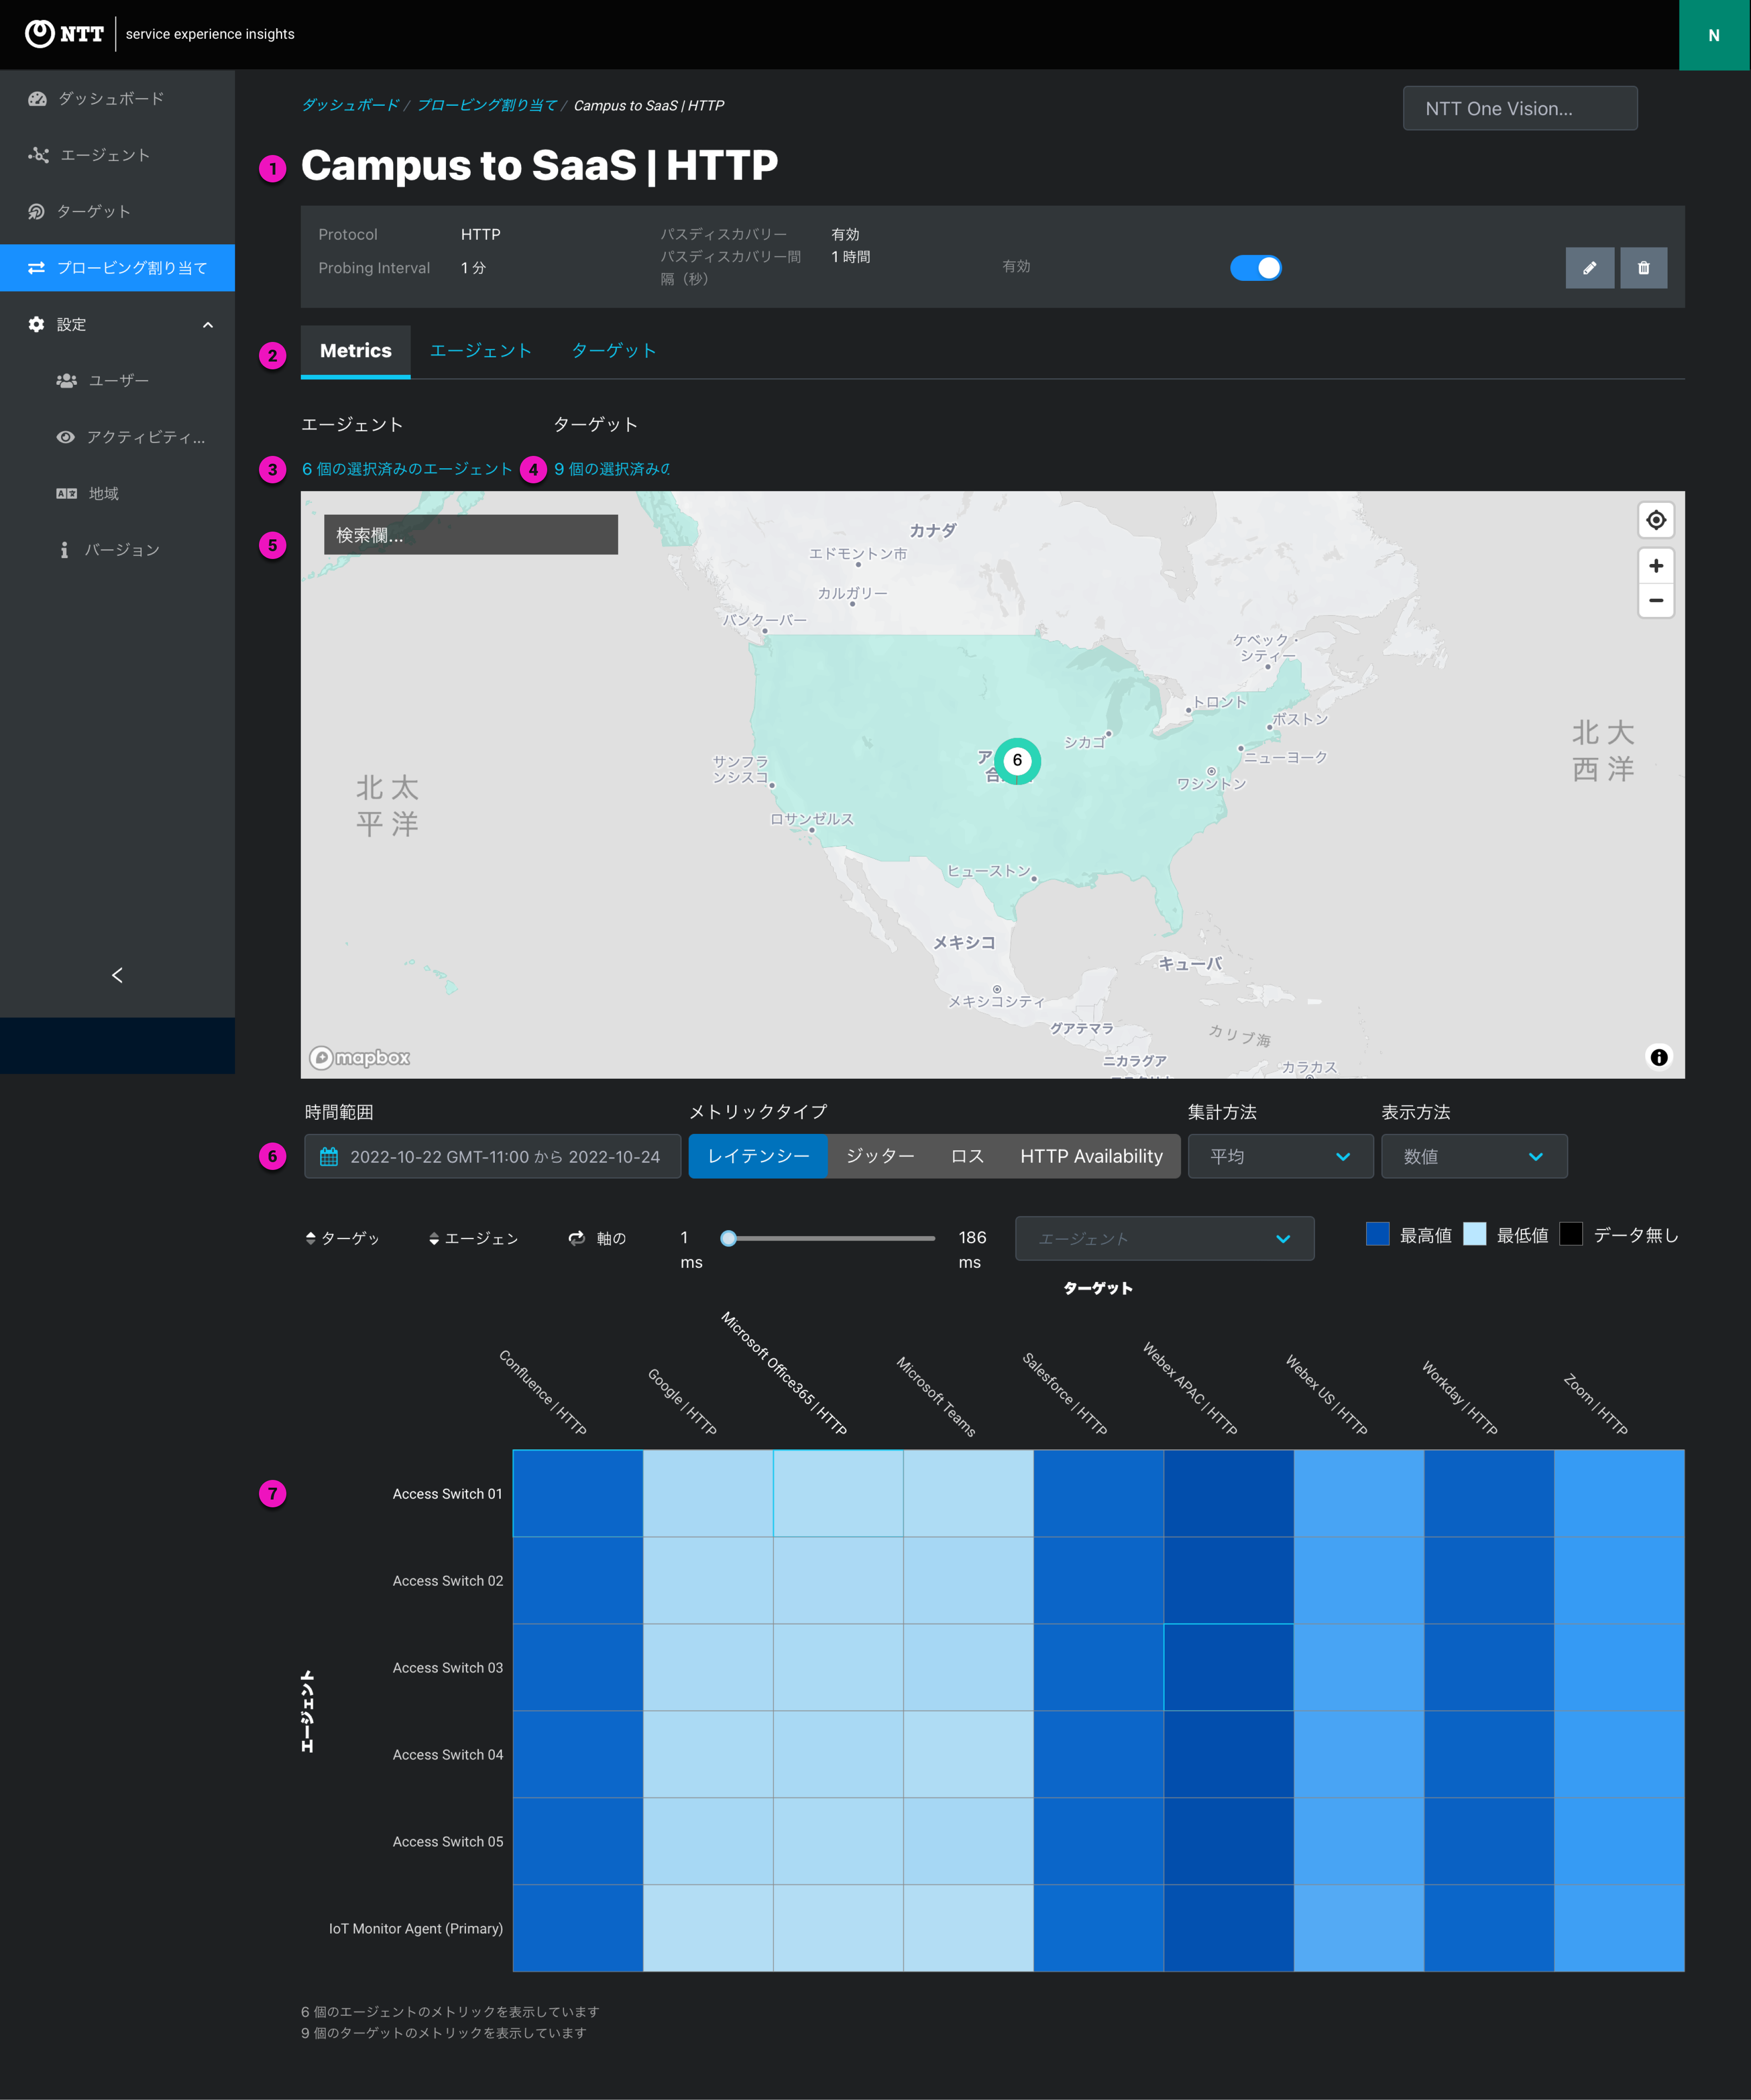1751x2100 pixels.
Task: Click the NTT logo in header
Action: (64, 34)
